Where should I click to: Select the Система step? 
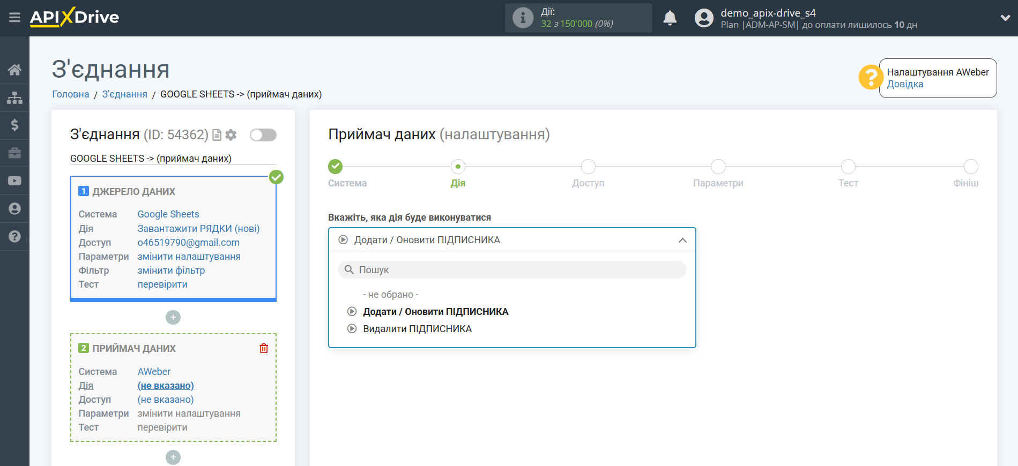[x=336, y=167]
